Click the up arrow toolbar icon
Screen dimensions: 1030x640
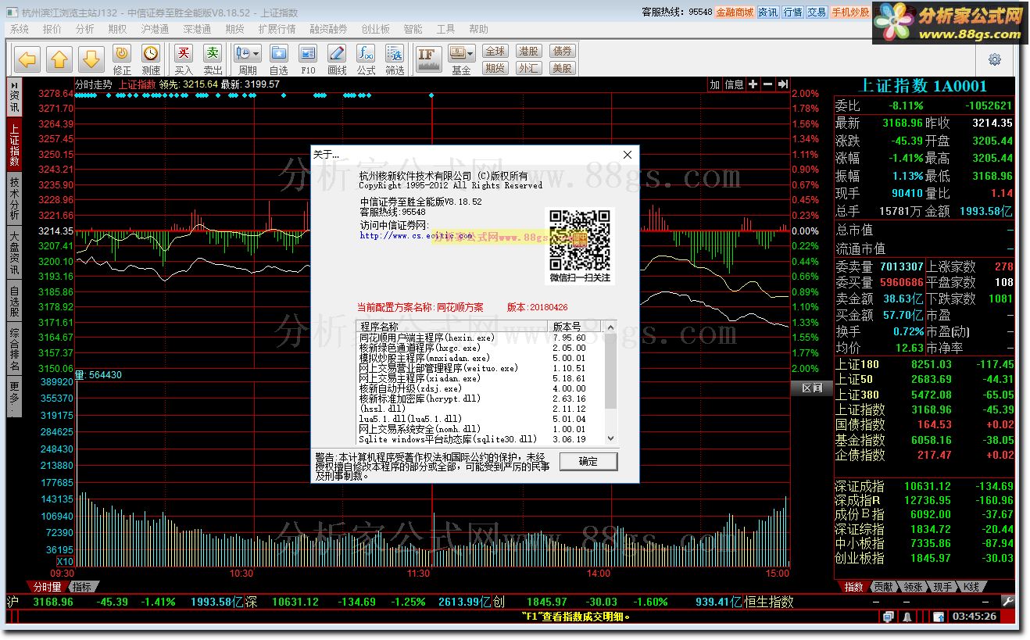pyautogui.click(x=59, y=59)
